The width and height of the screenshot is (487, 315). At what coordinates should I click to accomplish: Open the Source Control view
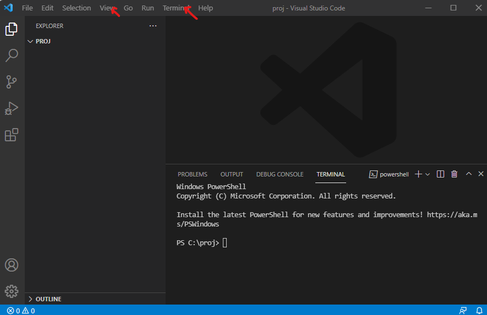pyautogui.click(x=12, y=82)
